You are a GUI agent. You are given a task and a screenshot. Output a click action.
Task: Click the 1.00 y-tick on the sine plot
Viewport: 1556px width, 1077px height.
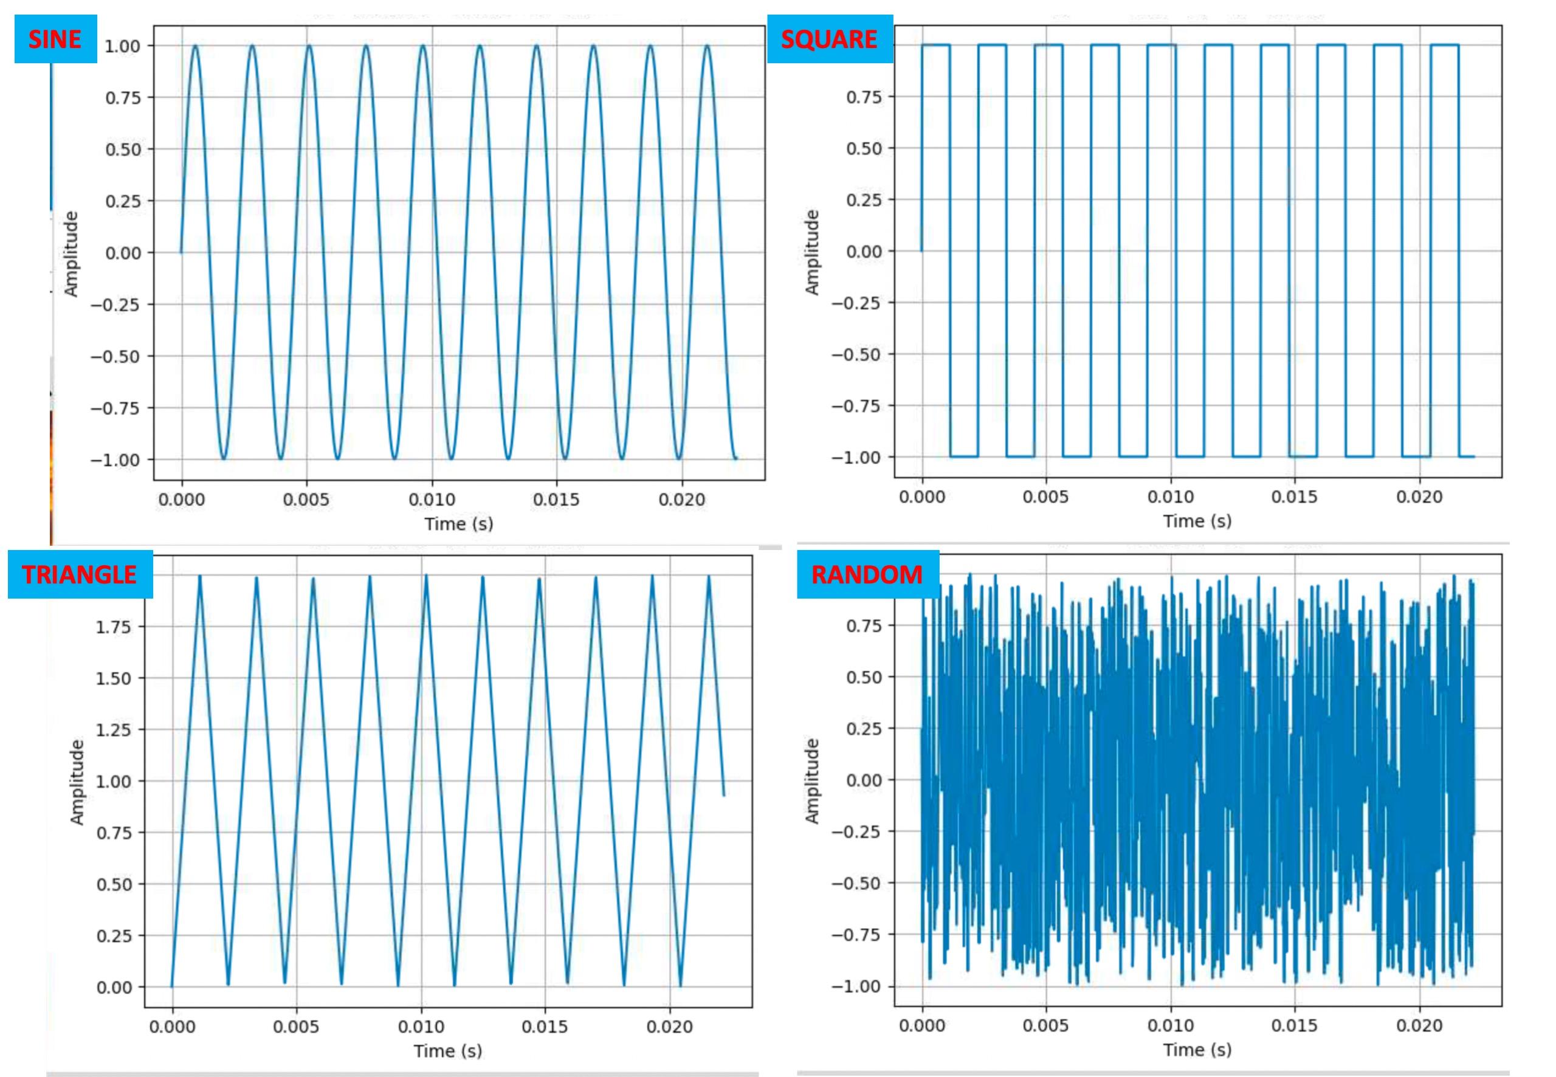(123, 46)
